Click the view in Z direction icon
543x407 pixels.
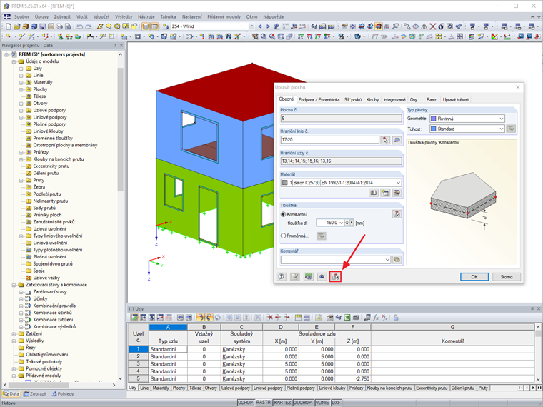pyautogui.click(x=318, y=36)
